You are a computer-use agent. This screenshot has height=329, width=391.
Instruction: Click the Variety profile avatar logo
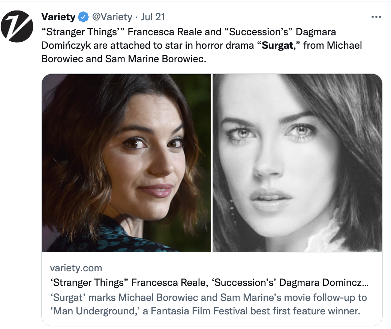(x=17, y=26)
